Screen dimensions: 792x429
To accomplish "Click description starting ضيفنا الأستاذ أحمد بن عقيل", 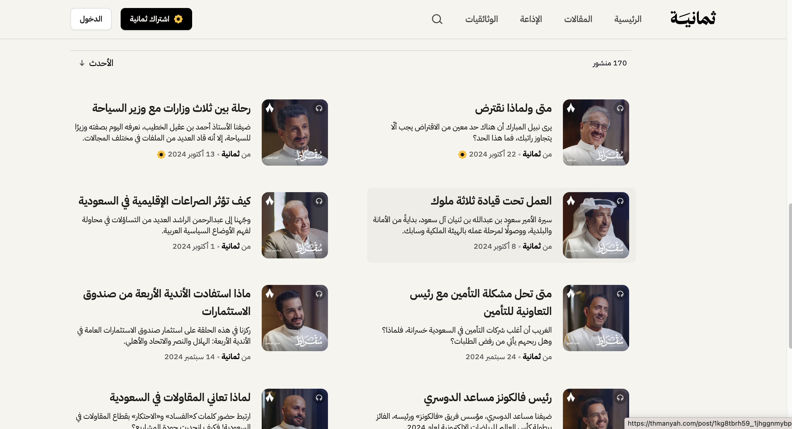I will click(x=163, y=133).
